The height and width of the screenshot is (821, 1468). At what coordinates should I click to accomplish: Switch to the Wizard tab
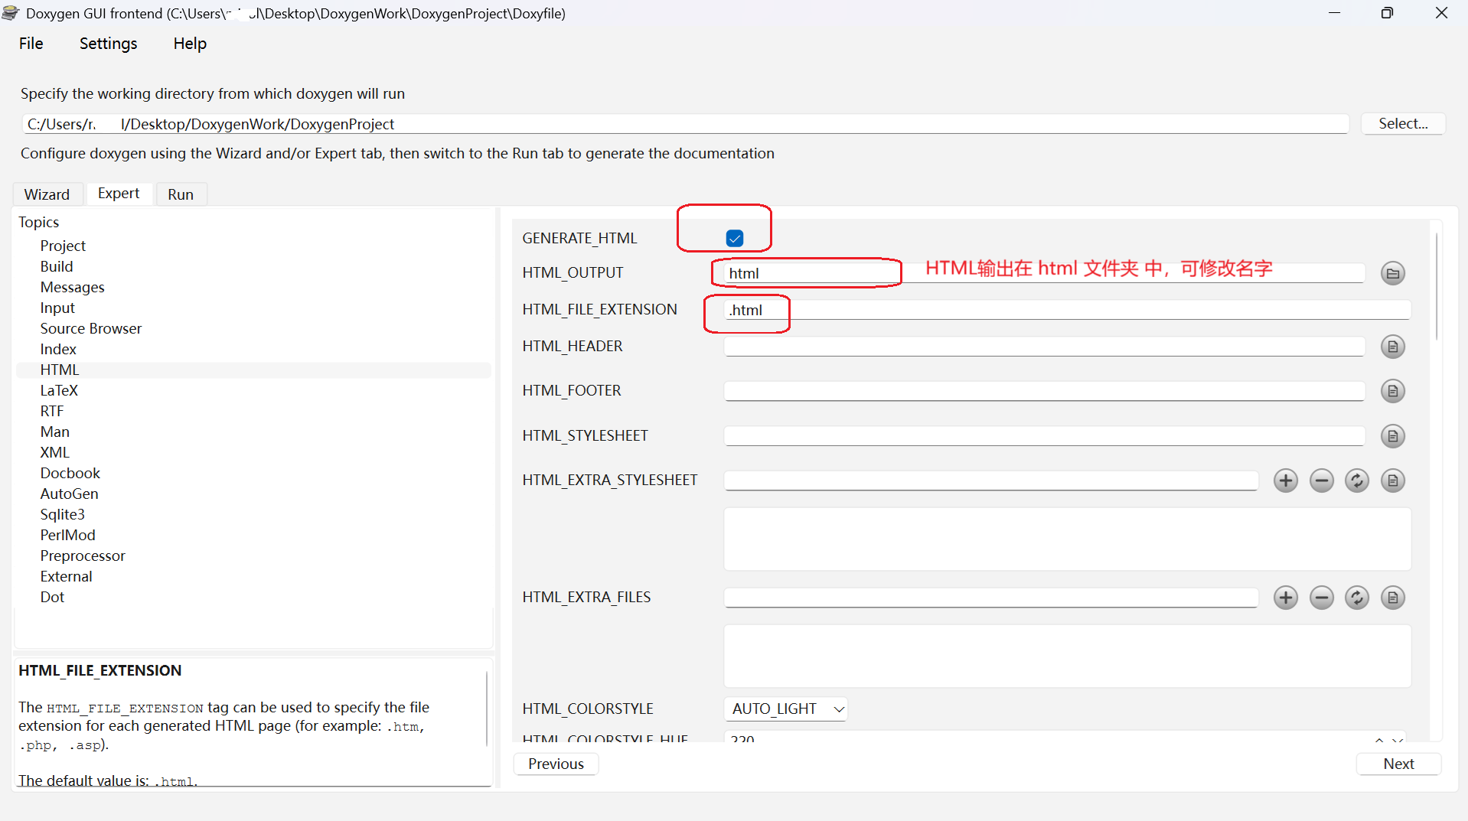click(47, 194)
